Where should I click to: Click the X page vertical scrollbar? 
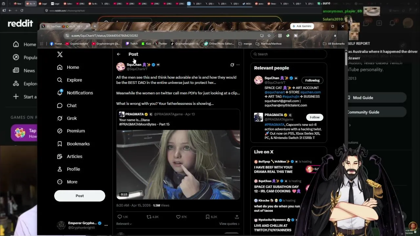tap(346, 58)
